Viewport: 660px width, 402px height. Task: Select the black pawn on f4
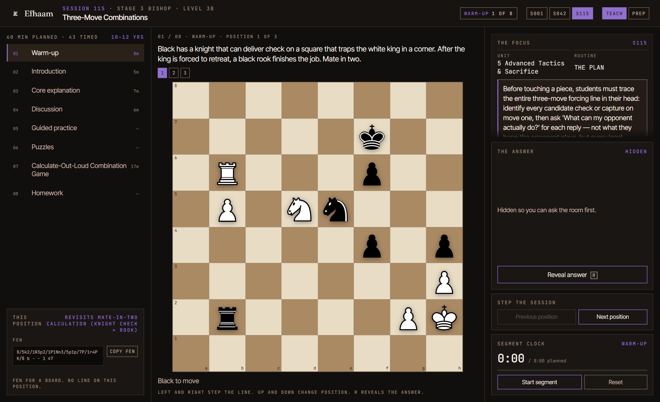tap(372, 245)
